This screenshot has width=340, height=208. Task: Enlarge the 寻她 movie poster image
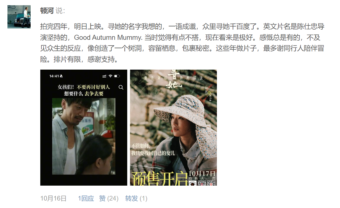(173, 128)
